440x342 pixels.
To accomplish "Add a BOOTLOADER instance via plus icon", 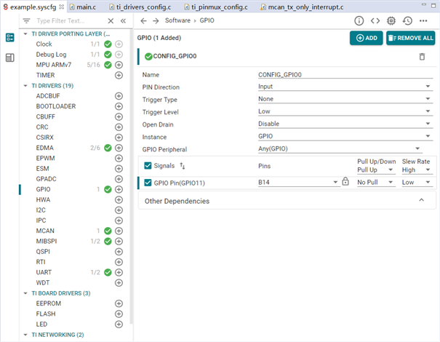I will click(x=119, y=106).
